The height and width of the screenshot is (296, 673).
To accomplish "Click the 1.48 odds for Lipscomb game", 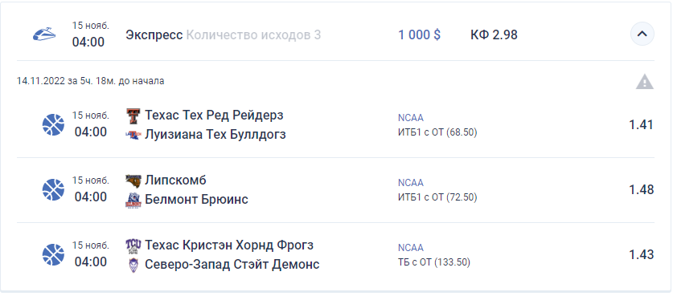I will (x=641, y=189).
